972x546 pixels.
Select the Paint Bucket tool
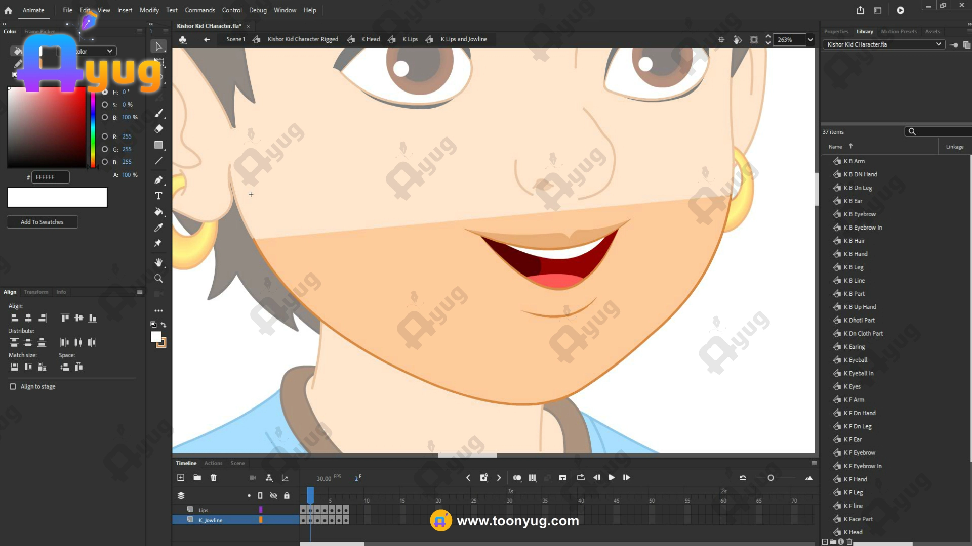[158, 212]
